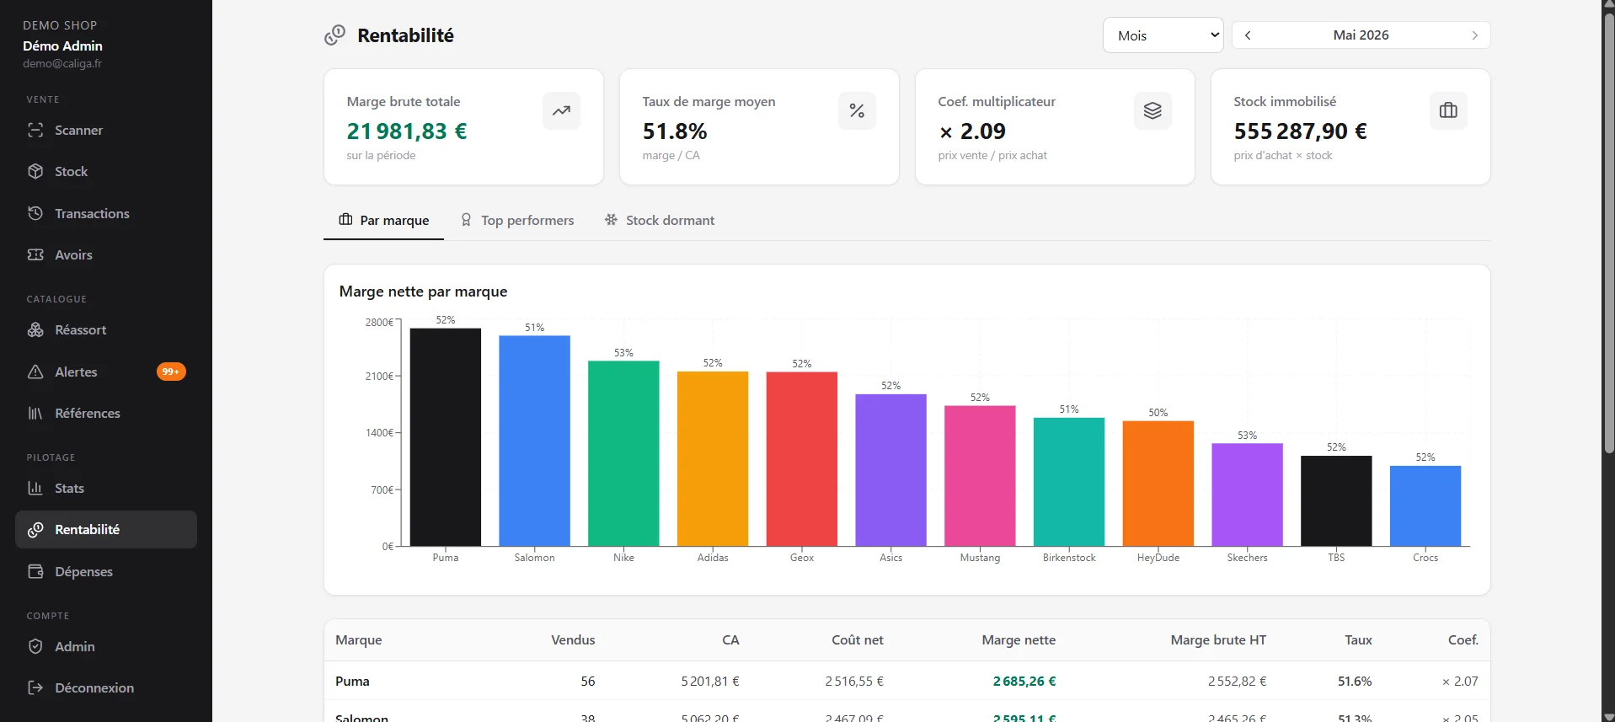Open Dépenses page
The height and width of the screenshot is (722, 1615).
106,572
